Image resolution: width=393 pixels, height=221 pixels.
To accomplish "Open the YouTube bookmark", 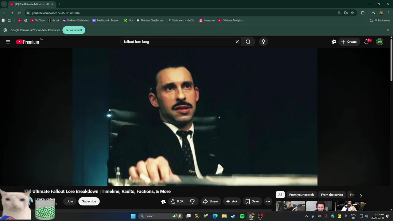I will (37, 21).
